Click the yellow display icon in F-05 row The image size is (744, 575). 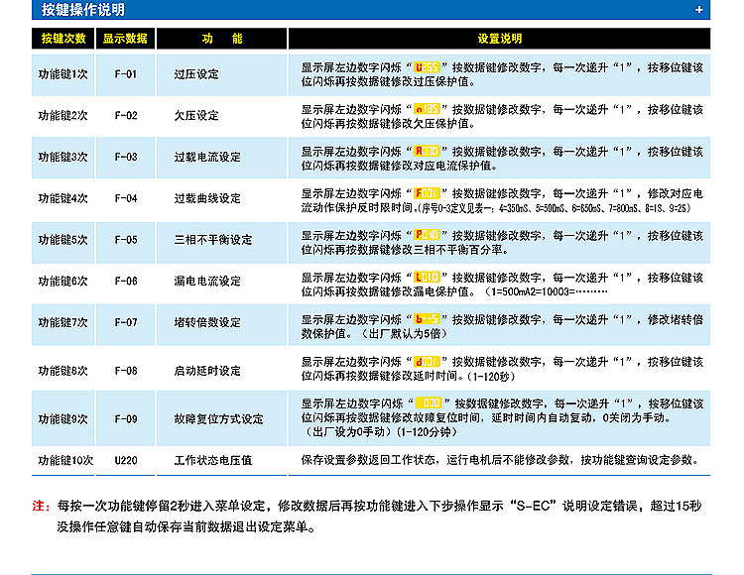point(427,235)
